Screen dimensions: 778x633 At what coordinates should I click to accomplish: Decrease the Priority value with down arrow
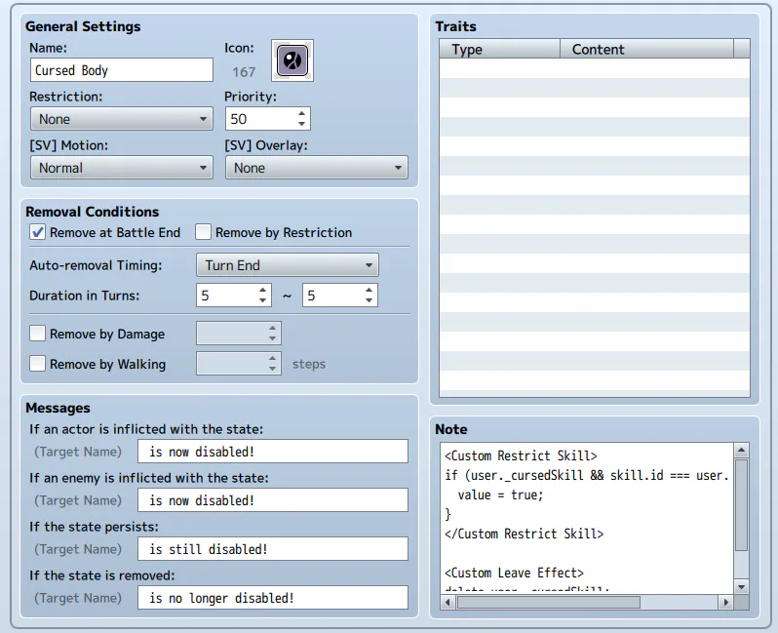tap(302, 124)
